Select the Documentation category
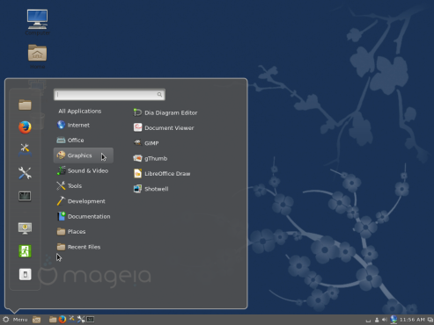434x325 pixels. (x=84, y=216)
